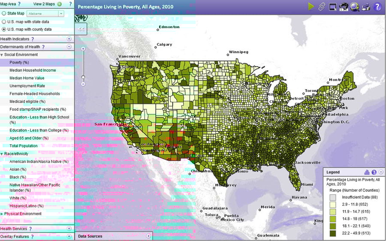Click the View 2 Maps link
Viewport: 386px width, 241px height.
tap(44, 4)
